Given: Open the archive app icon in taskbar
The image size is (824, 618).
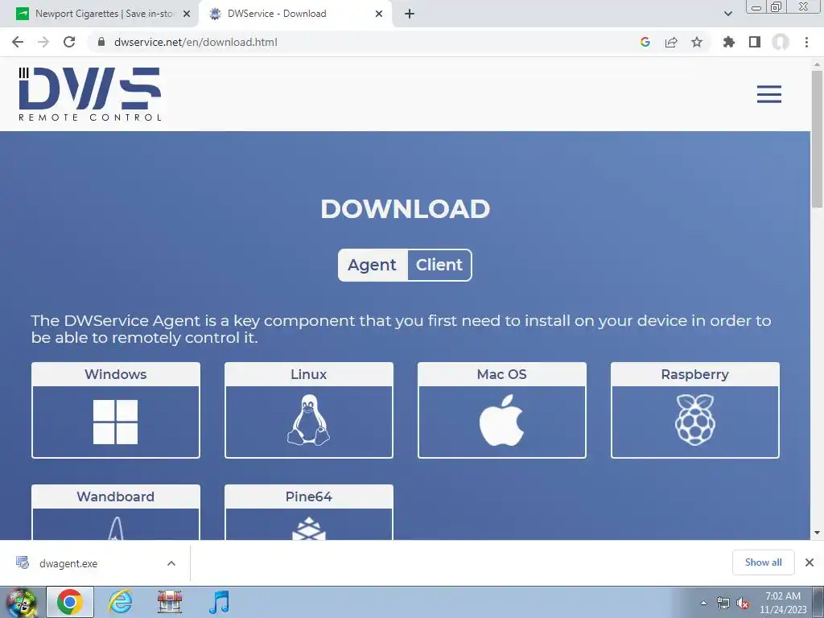Looking at the screenshot, I should pyautogui.click(x=170, y=602).
